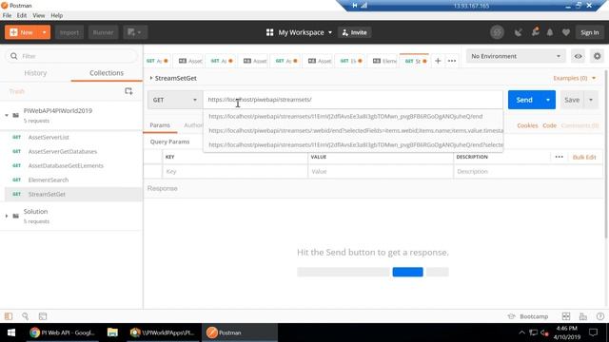609x342 pixels.
Task: Open the No Environment dropdown
Action: click(516, 56)
